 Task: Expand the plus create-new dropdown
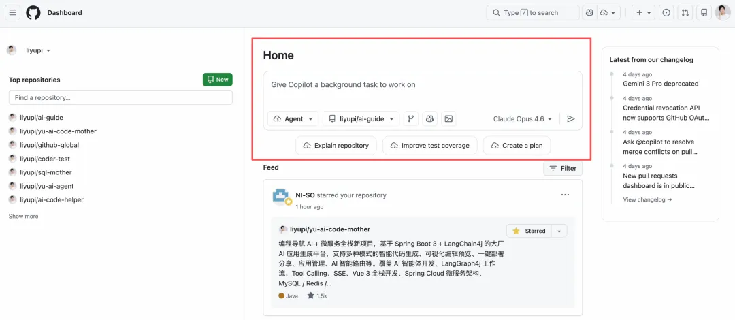click(x=642, y=12)
